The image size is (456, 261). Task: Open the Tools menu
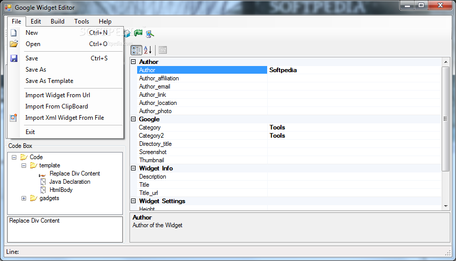[81, 21]
